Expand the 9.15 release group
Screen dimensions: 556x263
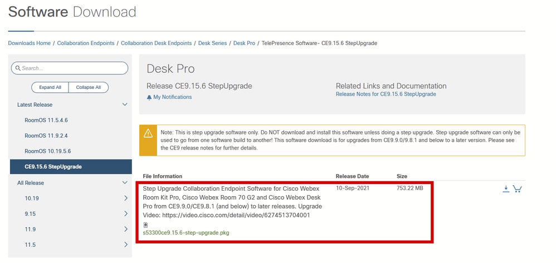pos(126,214)
